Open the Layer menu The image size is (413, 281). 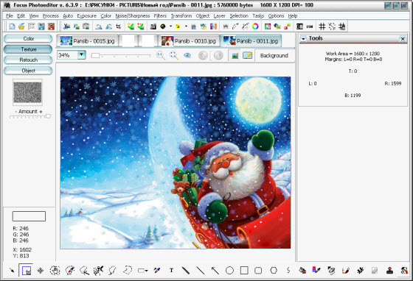tap(220, 16)
